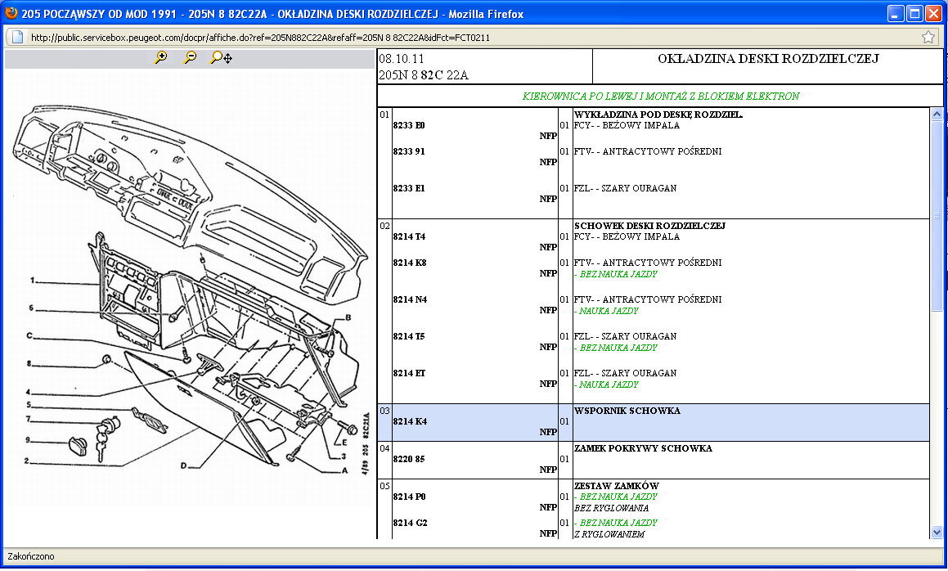The width and height of the screenshot is (948, 571).
Task: Click the fit-to-window zoom icon
Action: coord(220,58)
